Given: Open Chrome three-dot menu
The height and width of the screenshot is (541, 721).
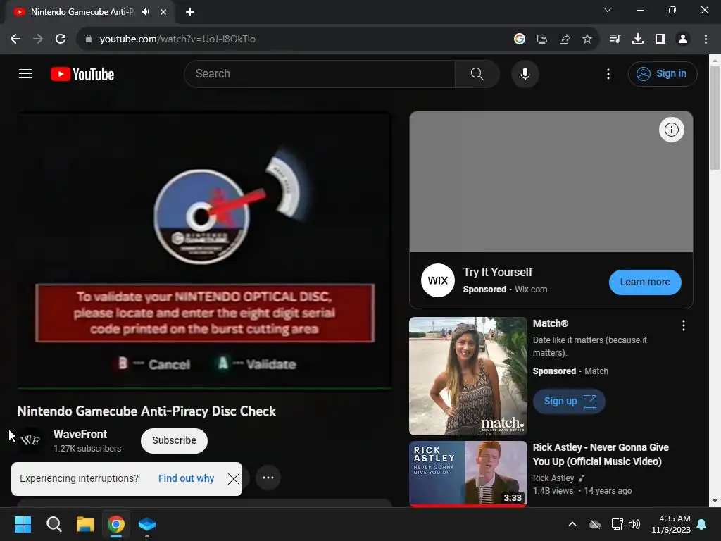Looking at the screenshot, I should tap(706, 39).
